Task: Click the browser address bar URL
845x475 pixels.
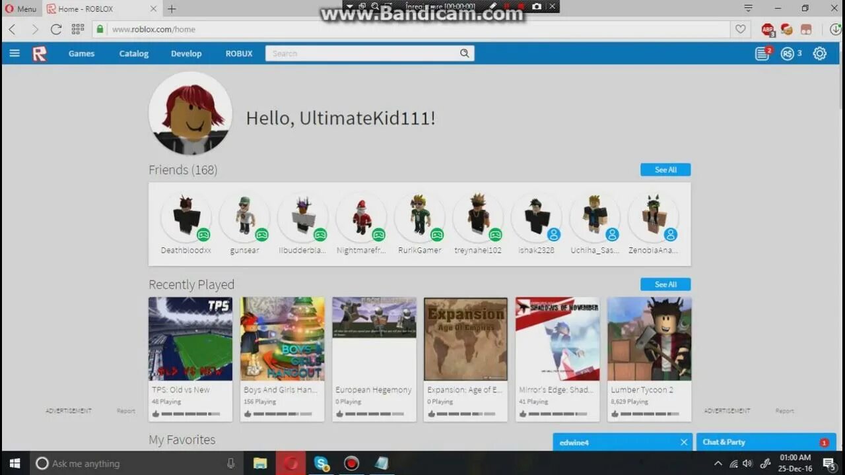Action: click(x=153, y=29)
